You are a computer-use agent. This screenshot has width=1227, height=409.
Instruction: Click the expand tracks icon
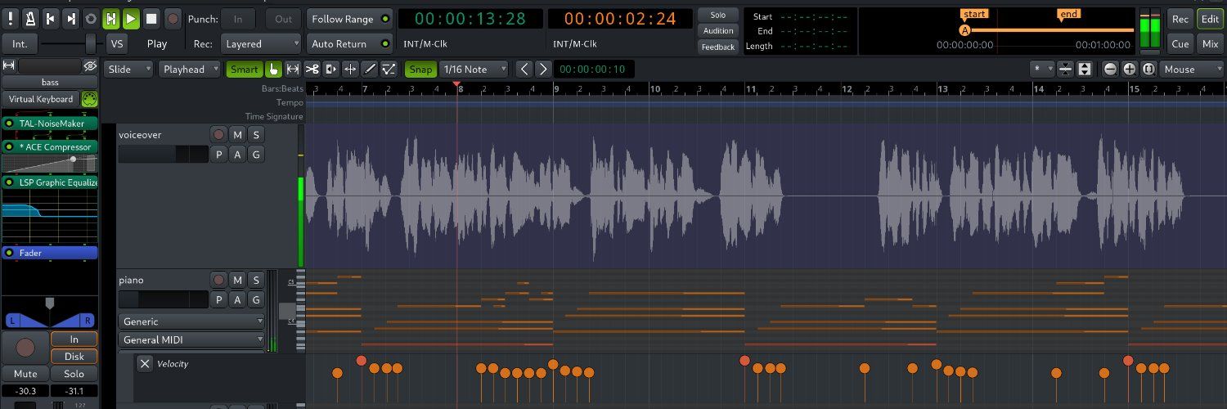point(1085,70)
